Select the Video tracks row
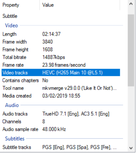Screen dimensions: 137x153 click(61, 72)
